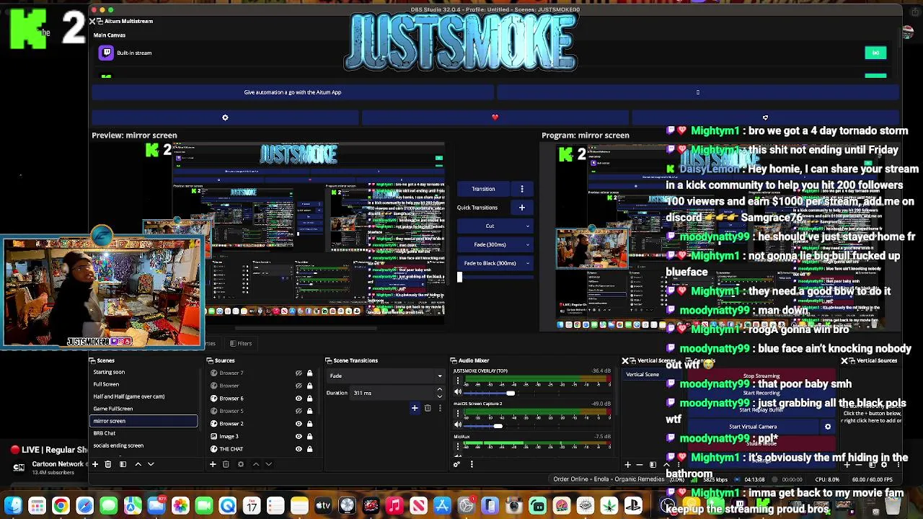Open Scene Transitions three-dot properties menu
The height and width of the screenshot is (519, 923).
(441, 409)
